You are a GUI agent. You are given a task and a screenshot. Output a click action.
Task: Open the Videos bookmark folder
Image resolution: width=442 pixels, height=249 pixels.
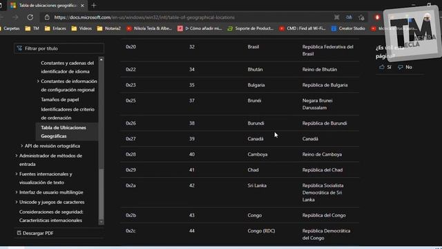[81, 28]
